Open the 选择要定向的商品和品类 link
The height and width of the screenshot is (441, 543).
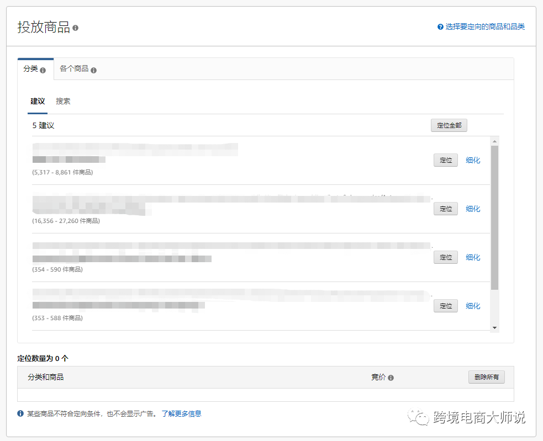485,26
